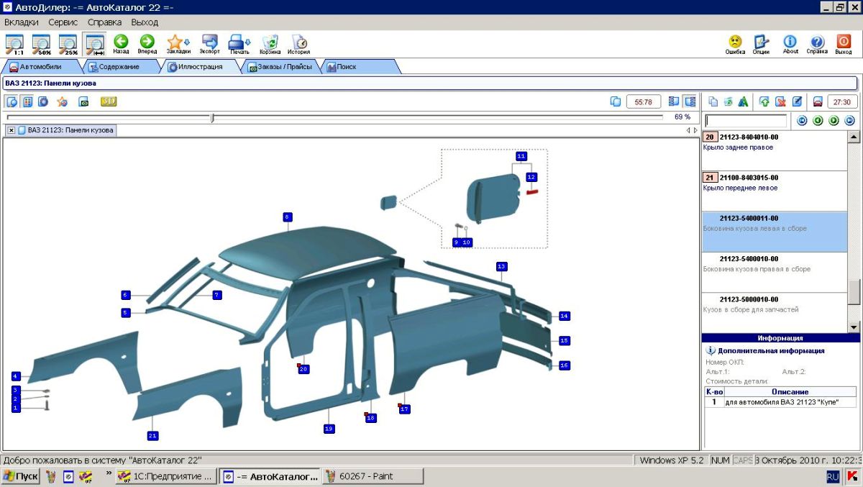
Task: Go to previous part green arrow
Action: [x=818, y=121]
